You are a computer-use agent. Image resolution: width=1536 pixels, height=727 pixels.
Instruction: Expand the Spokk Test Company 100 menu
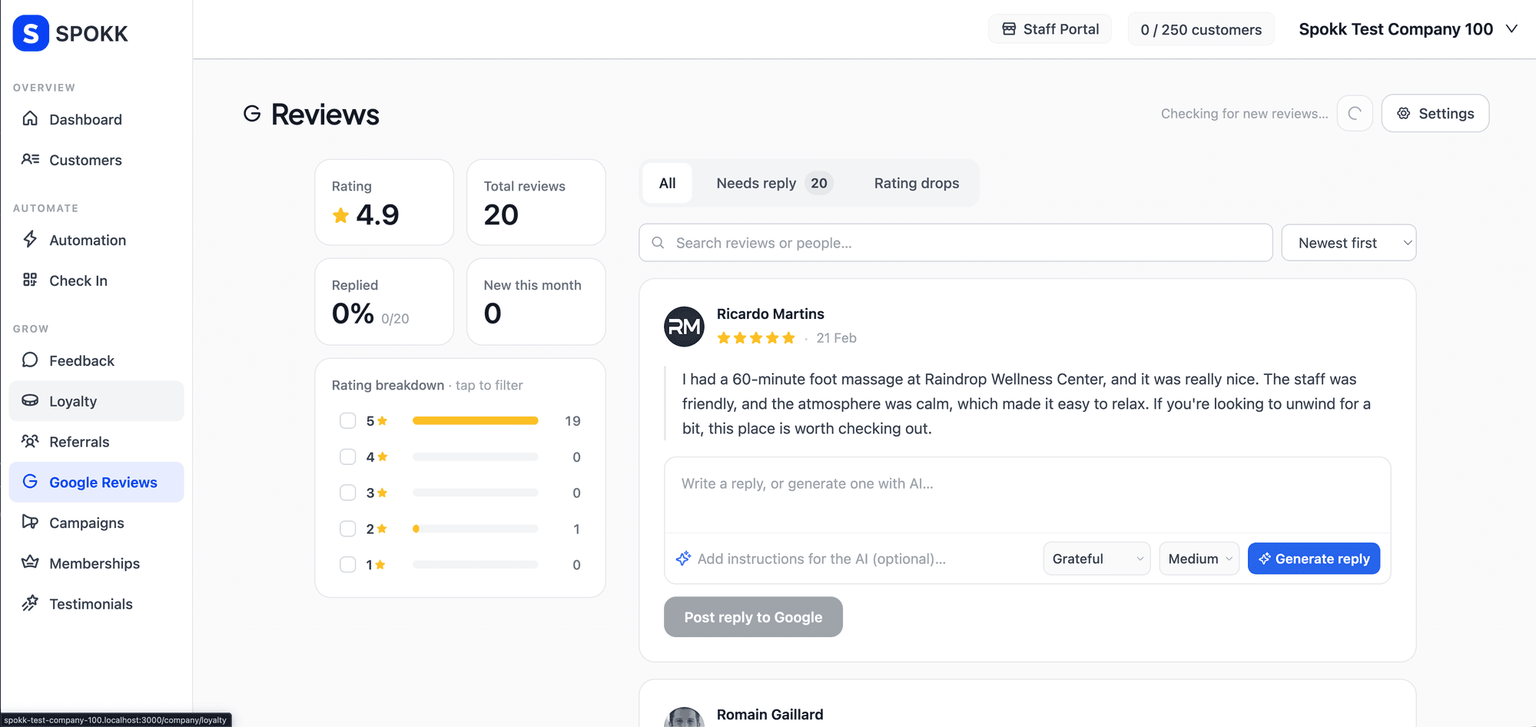point(1408,29)
